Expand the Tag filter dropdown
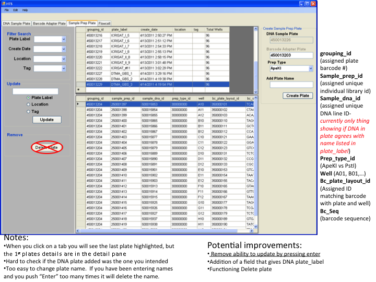 [64, 68]
